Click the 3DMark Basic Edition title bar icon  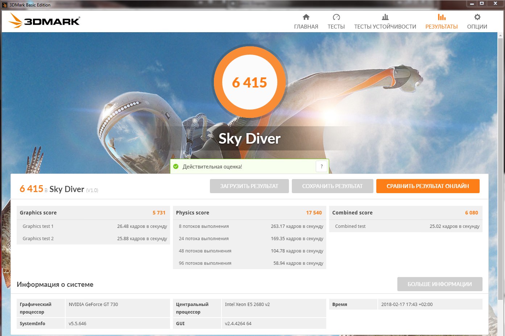coord(5,5)
